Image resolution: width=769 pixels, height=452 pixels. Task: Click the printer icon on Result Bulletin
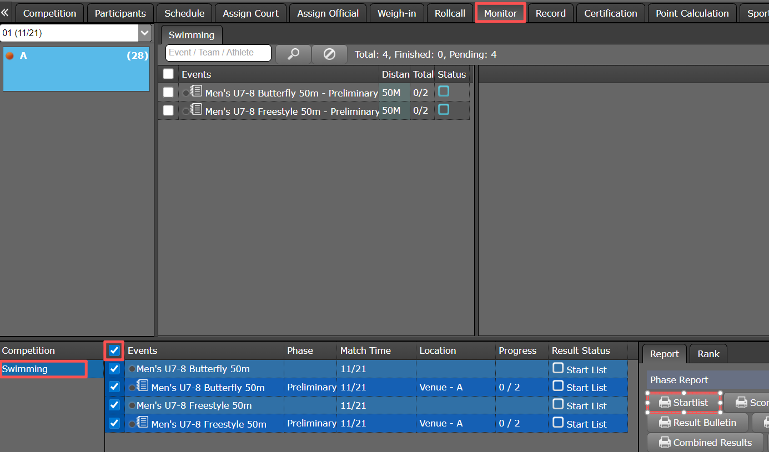(x=664, y=422)
